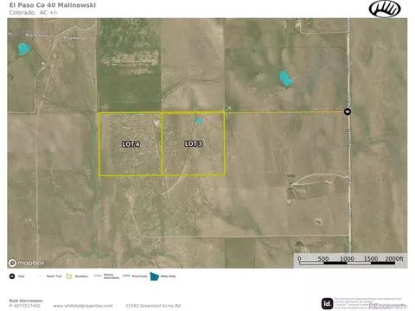Click the gate marker on the road

(348, 111)
